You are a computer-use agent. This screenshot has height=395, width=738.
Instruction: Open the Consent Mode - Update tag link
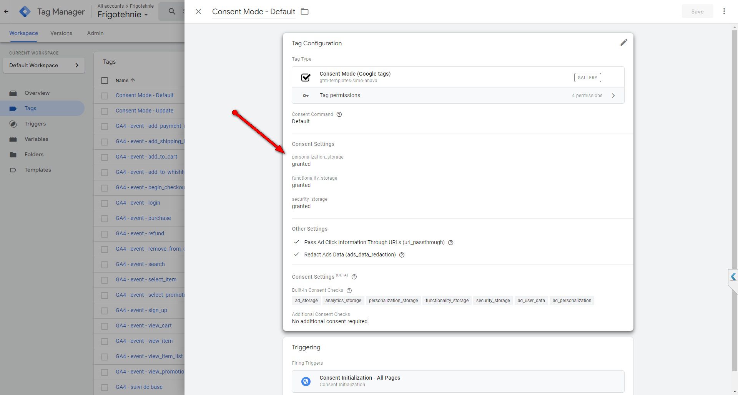pos(145,111)
